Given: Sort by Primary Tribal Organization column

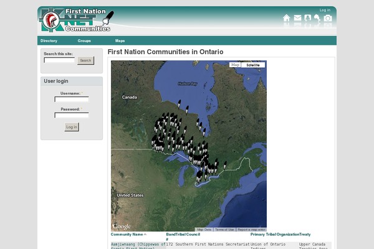Looking at the screenshot, I should coord(275,235).
